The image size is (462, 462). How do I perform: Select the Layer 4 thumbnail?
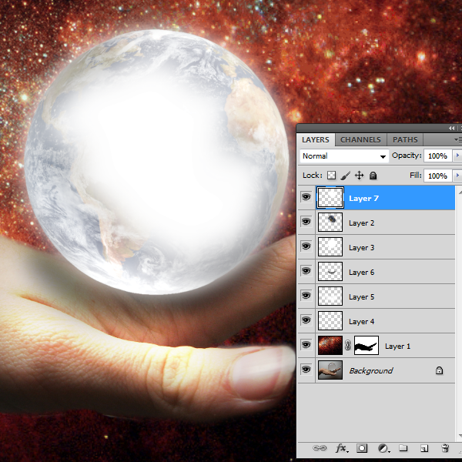tap(330, 321)
